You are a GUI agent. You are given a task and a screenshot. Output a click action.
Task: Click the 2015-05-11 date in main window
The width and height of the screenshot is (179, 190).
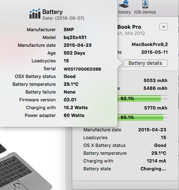coord(154,52)
